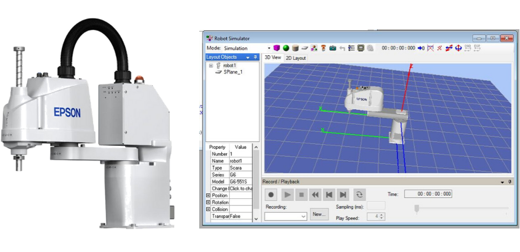Expand the robot1 tree node

click(211, 65)
